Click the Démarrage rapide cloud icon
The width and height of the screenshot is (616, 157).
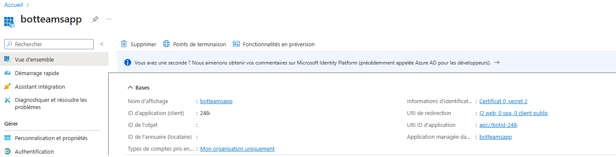pos(7,73)
